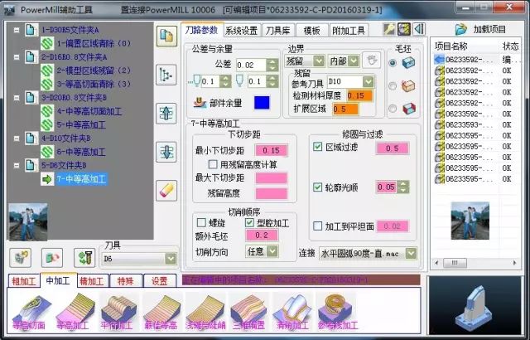
Task: Select the 浅滩与陡峭 strategy icon
Action: (205, 312)
